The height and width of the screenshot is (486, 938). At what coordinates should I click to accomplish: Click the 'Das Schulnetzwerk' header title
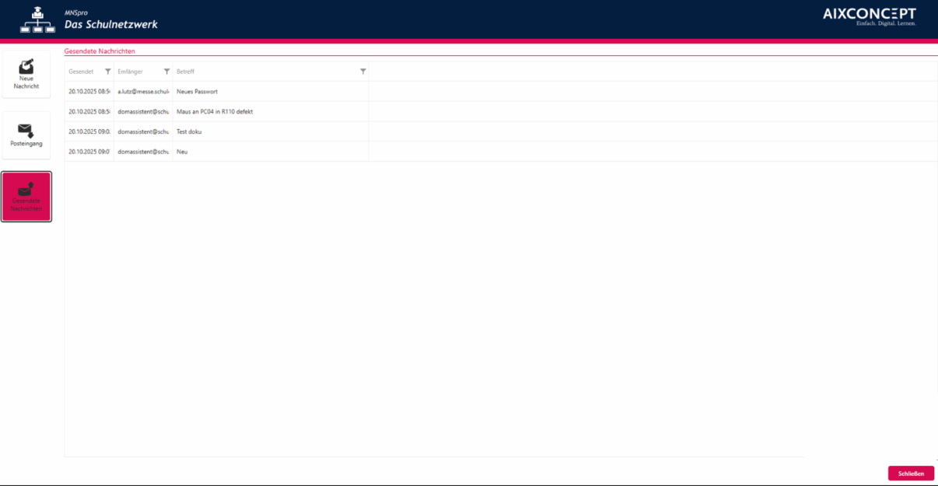110,24
